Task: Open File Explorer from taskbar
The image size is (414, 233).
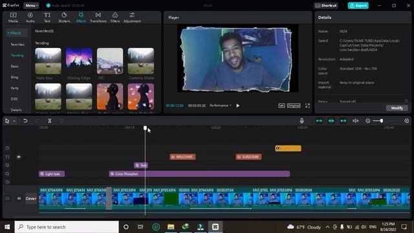Action: coord(171,227)
